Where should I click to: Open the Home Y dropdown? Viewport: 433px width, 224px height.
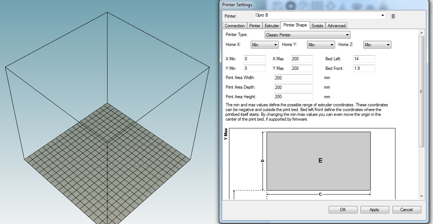[x=321, y=45]
